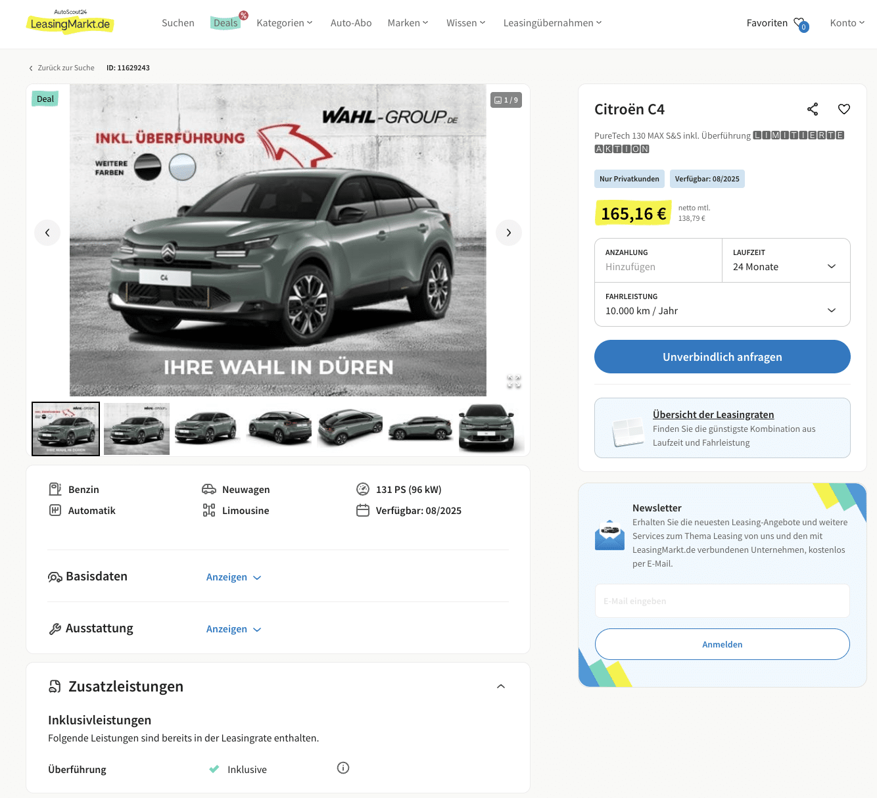Open the Marken dropdown menu
Image resolution: width=877 pixels, height=798 pixels.
[408, 23]
